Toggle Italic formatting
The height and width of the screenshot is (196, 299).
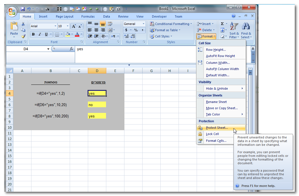pyautogui.click(x=40, y=34)
